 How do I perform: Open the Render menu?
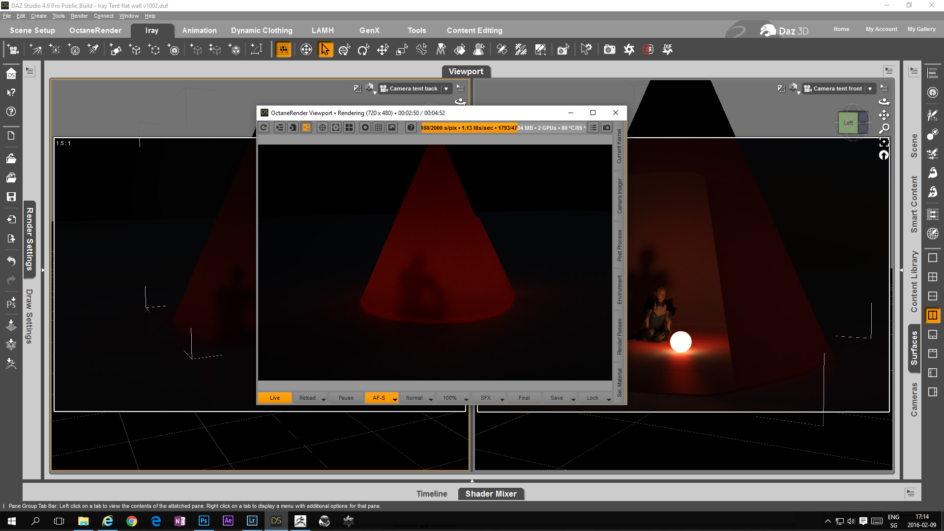tap(79, 16)
